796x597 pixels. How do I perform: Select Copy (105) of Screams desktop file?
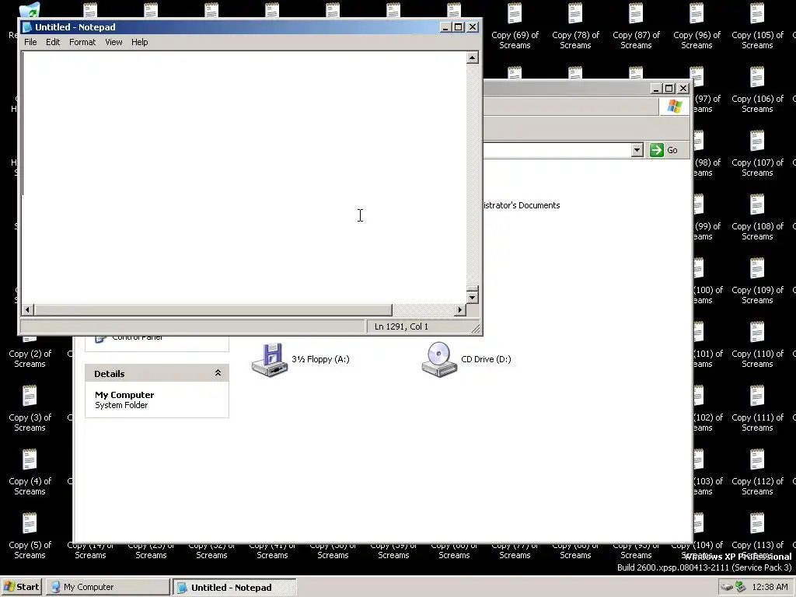pyautogui.click(x=757, y=26)
